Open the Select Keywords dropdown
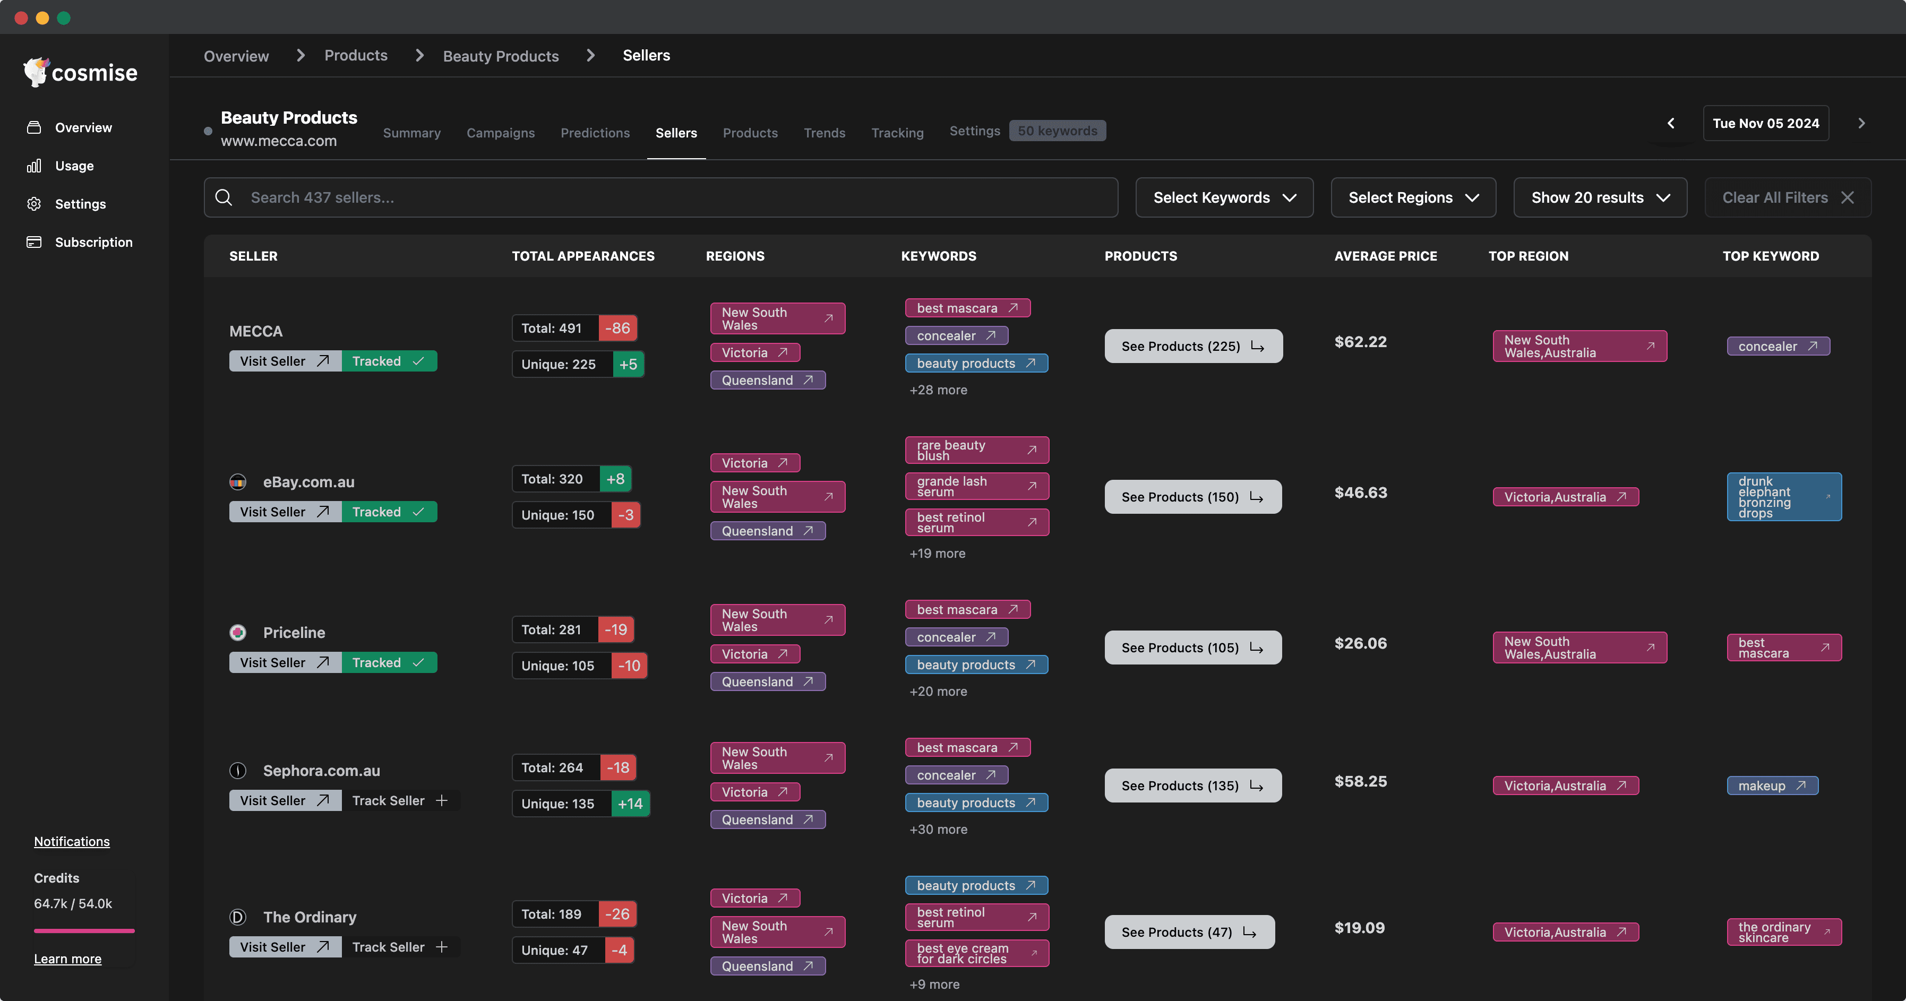 click(1224, 197)
